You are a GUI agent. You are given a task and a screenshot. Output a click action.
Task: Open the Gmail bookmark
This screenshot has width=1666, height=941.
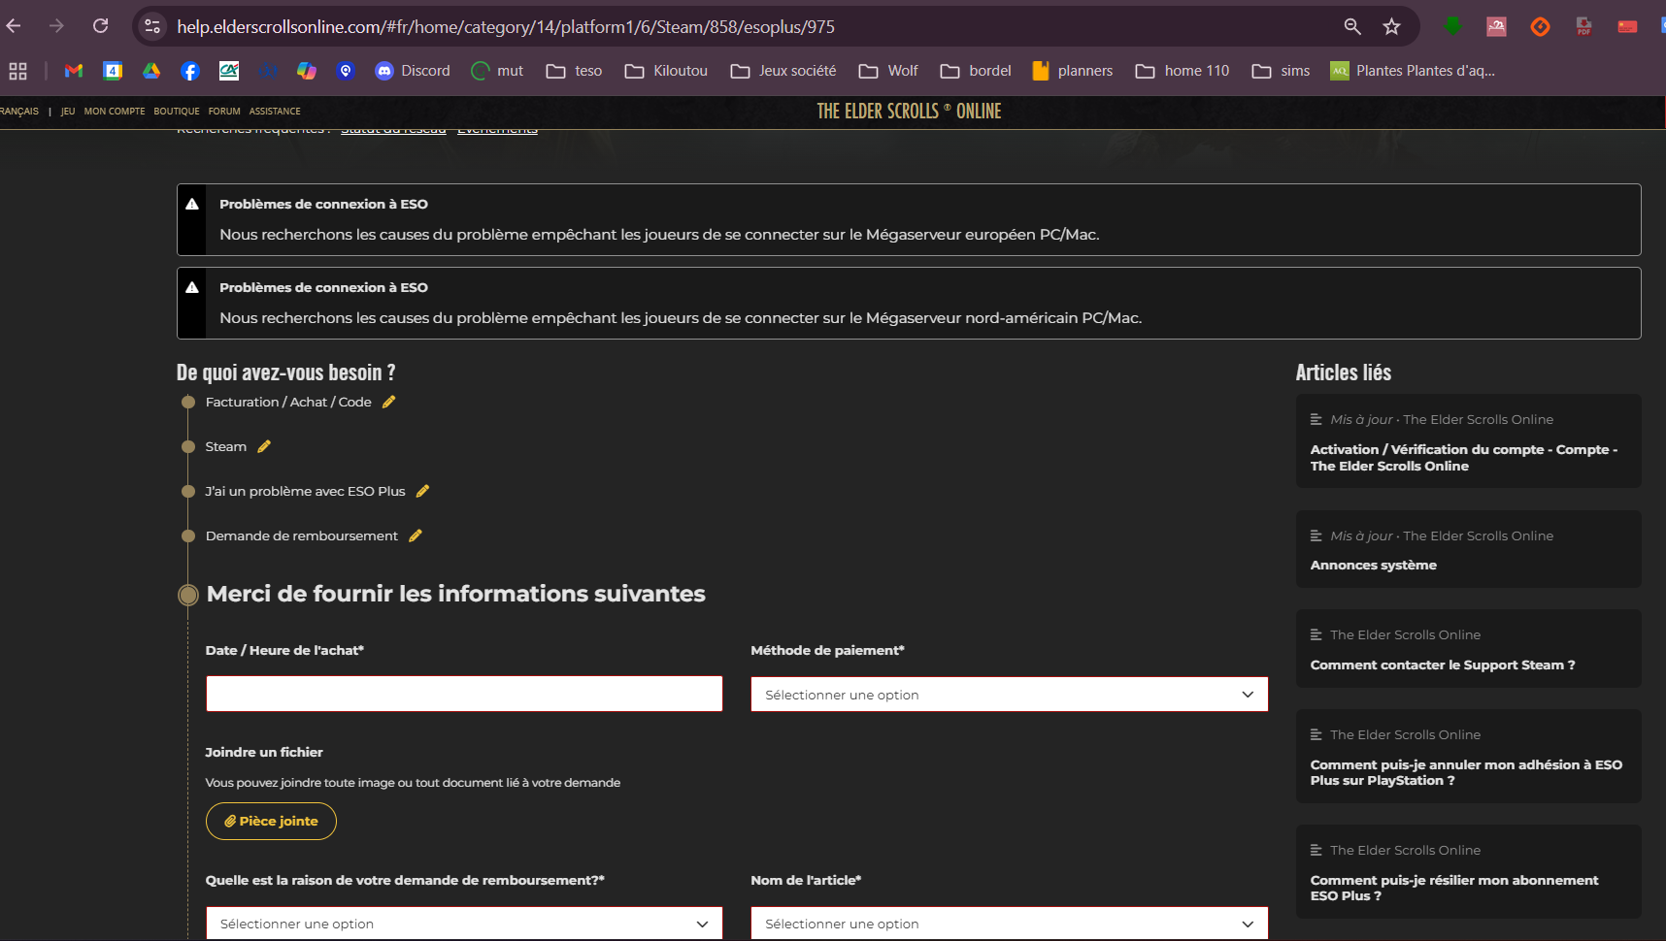74,71
